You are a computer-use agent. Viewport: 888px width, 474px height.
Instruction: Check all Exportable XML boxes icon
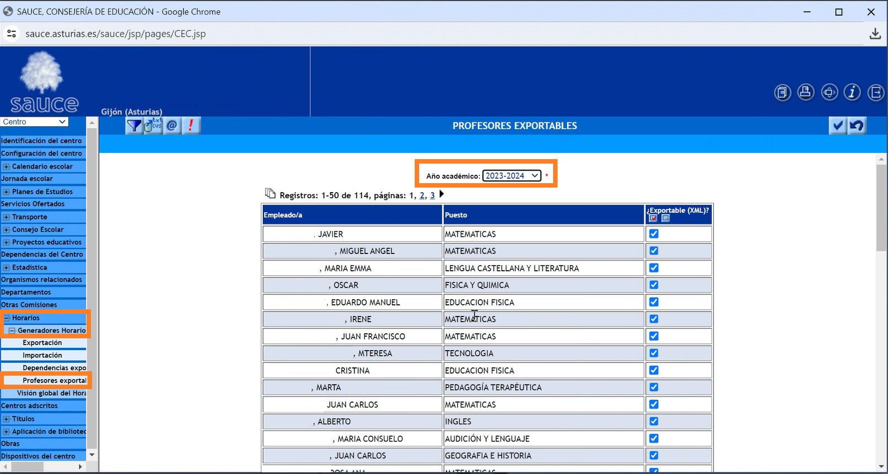(653, 218)
